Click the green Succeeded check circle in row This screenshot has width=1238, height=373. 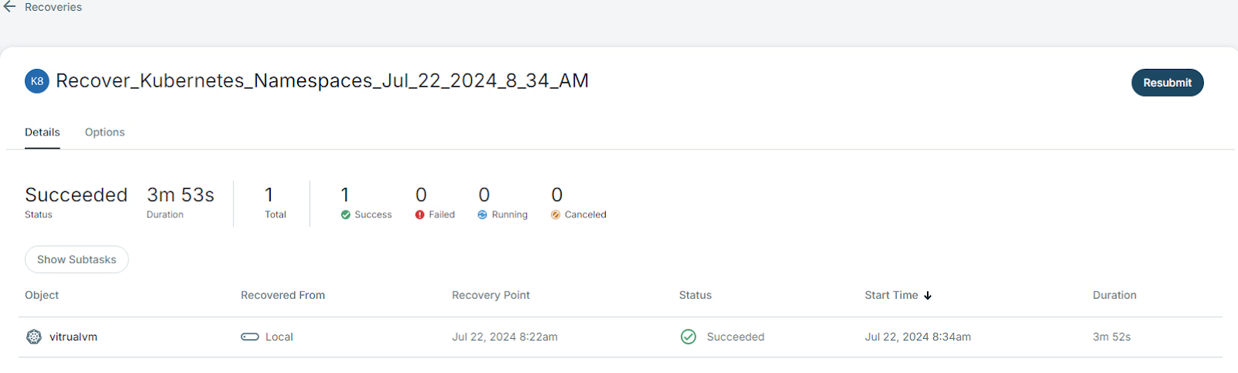point(688,337)
